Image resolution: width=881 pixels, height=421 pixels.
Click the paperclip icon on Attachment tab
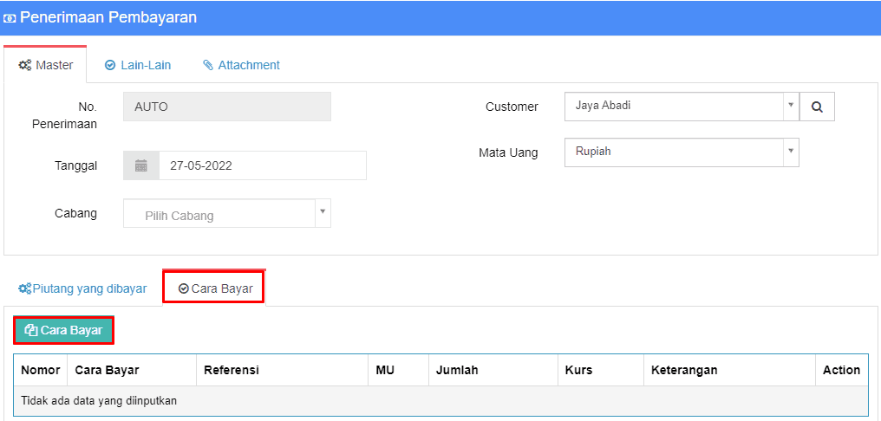click(208, 65)
